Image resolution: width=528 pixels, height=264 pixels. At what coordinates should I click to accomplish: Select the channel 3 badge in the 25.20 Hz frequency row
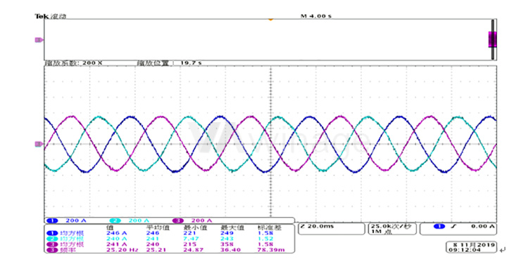(52, 250)
